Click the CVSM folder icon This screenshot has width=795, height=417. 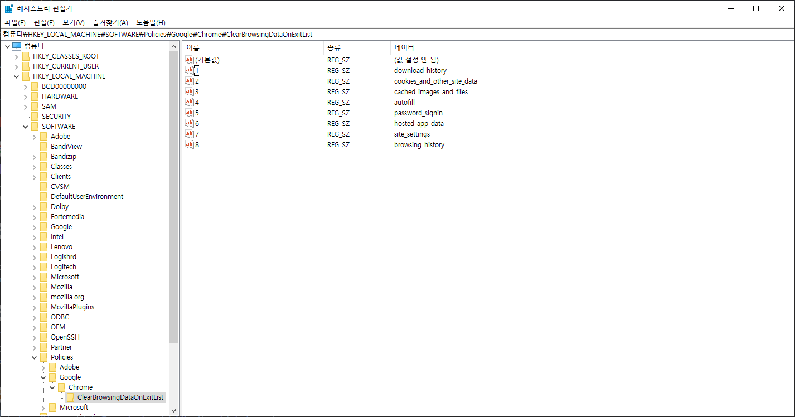tap(43, 186)
